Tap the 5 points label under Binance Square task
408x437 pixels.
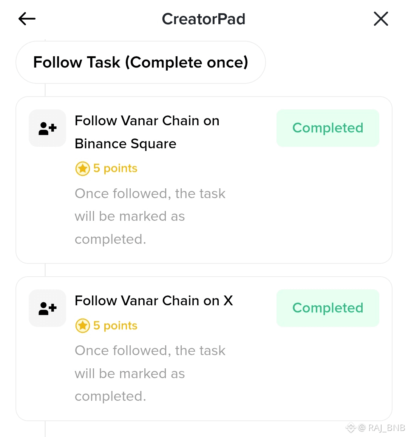115,168
